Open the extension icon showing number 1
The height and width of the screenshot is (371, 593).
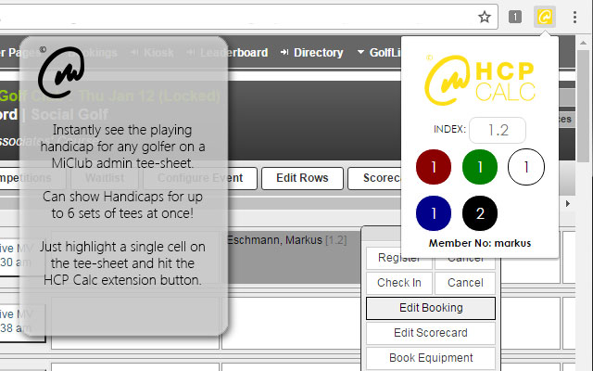pos(515,17)
